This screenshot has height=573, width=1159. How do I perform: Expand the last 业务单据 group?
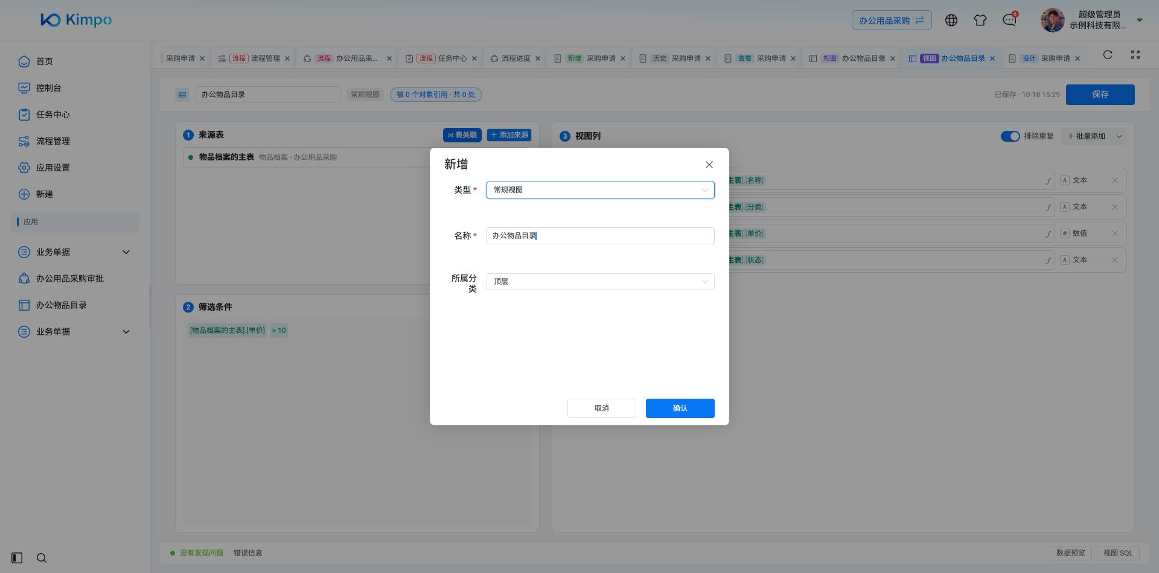(126, 332)
